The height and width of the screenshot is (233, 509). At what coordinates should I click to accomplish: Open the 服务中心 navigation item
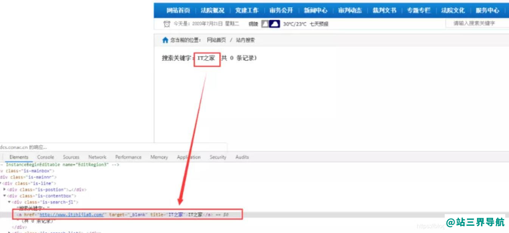(487, 11)
